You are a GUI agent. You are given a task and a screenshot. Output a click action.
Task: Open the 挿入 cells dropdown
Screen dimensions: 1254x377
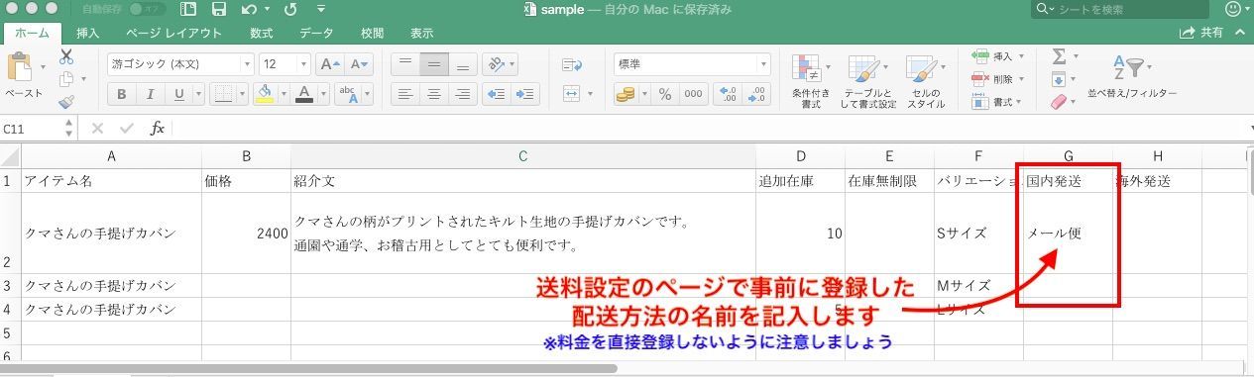[x=998, y=56]
